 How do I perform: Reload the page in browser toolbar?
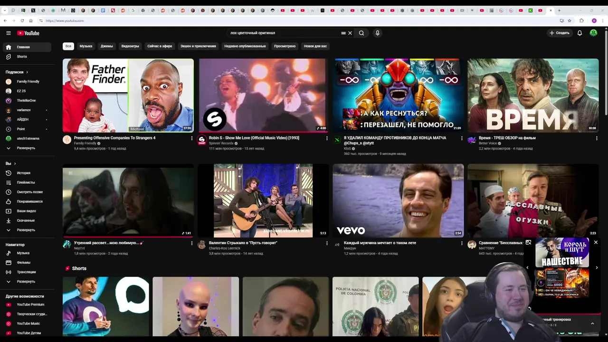coord(22,20)
